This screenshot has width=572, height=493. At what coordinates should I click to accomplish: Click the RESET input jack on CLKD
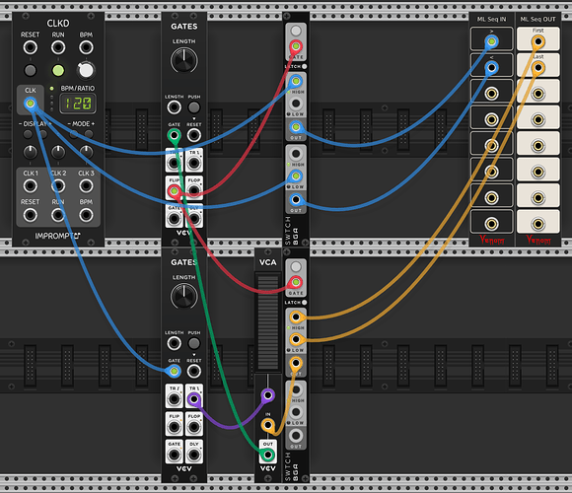30,47
